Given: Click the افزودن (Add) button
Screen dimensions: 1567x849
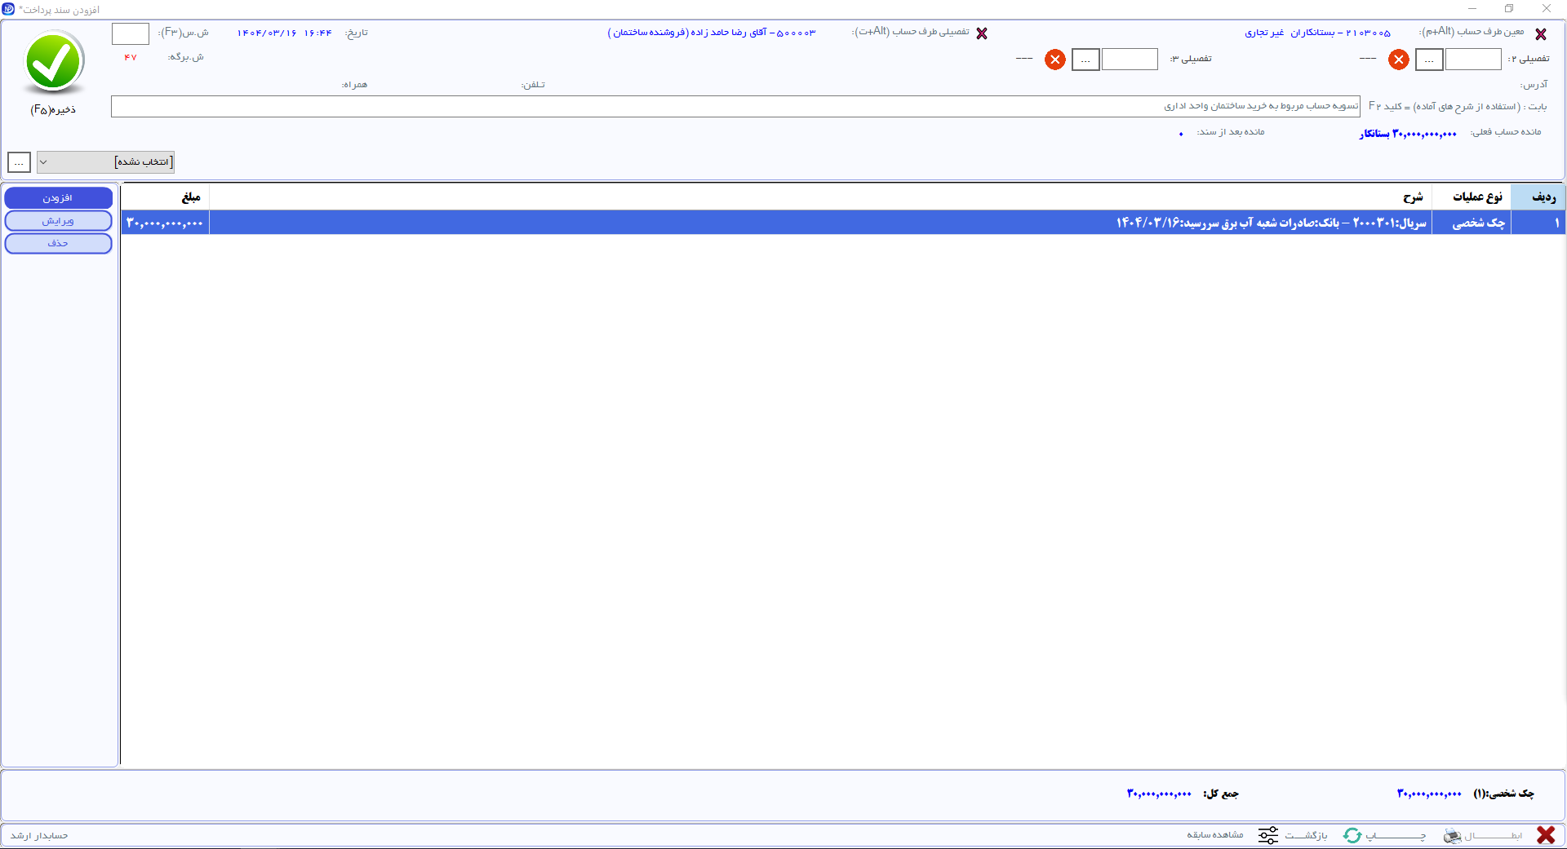Looking at the screenshot, I should [x=58, y=198].
